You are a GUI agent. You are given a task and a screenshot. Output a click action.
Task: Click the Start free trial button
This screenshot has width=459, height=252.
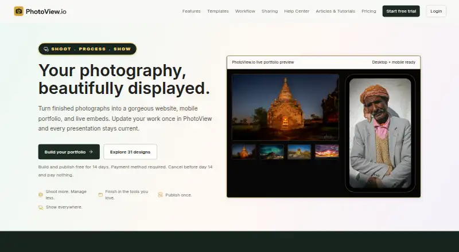(401, 11)
